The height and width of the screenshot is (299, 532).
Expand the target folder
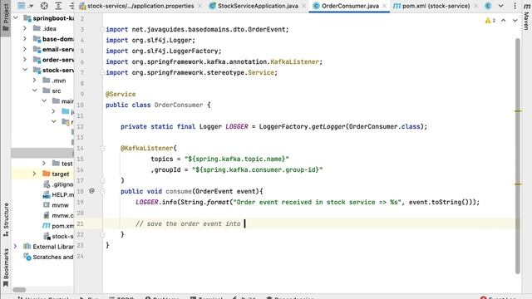35,174
